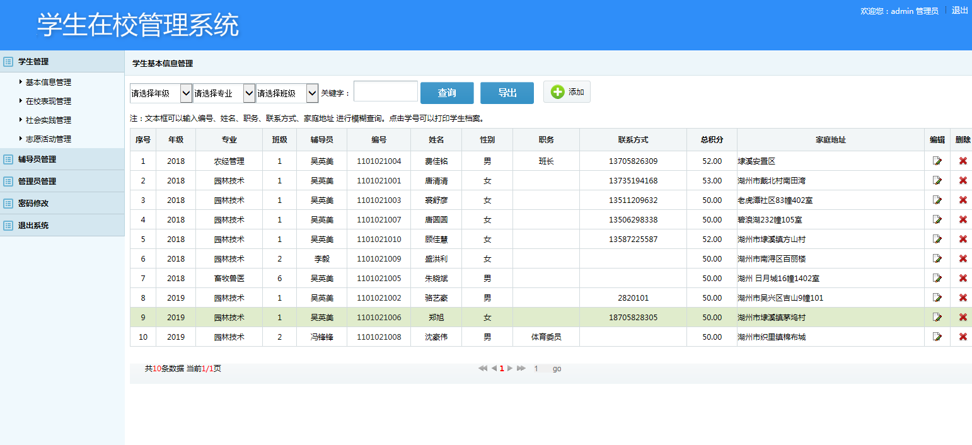Screen dimensions: 972x445
Task: Open 志愿活动管理 menu item
Action: (49, 139)
